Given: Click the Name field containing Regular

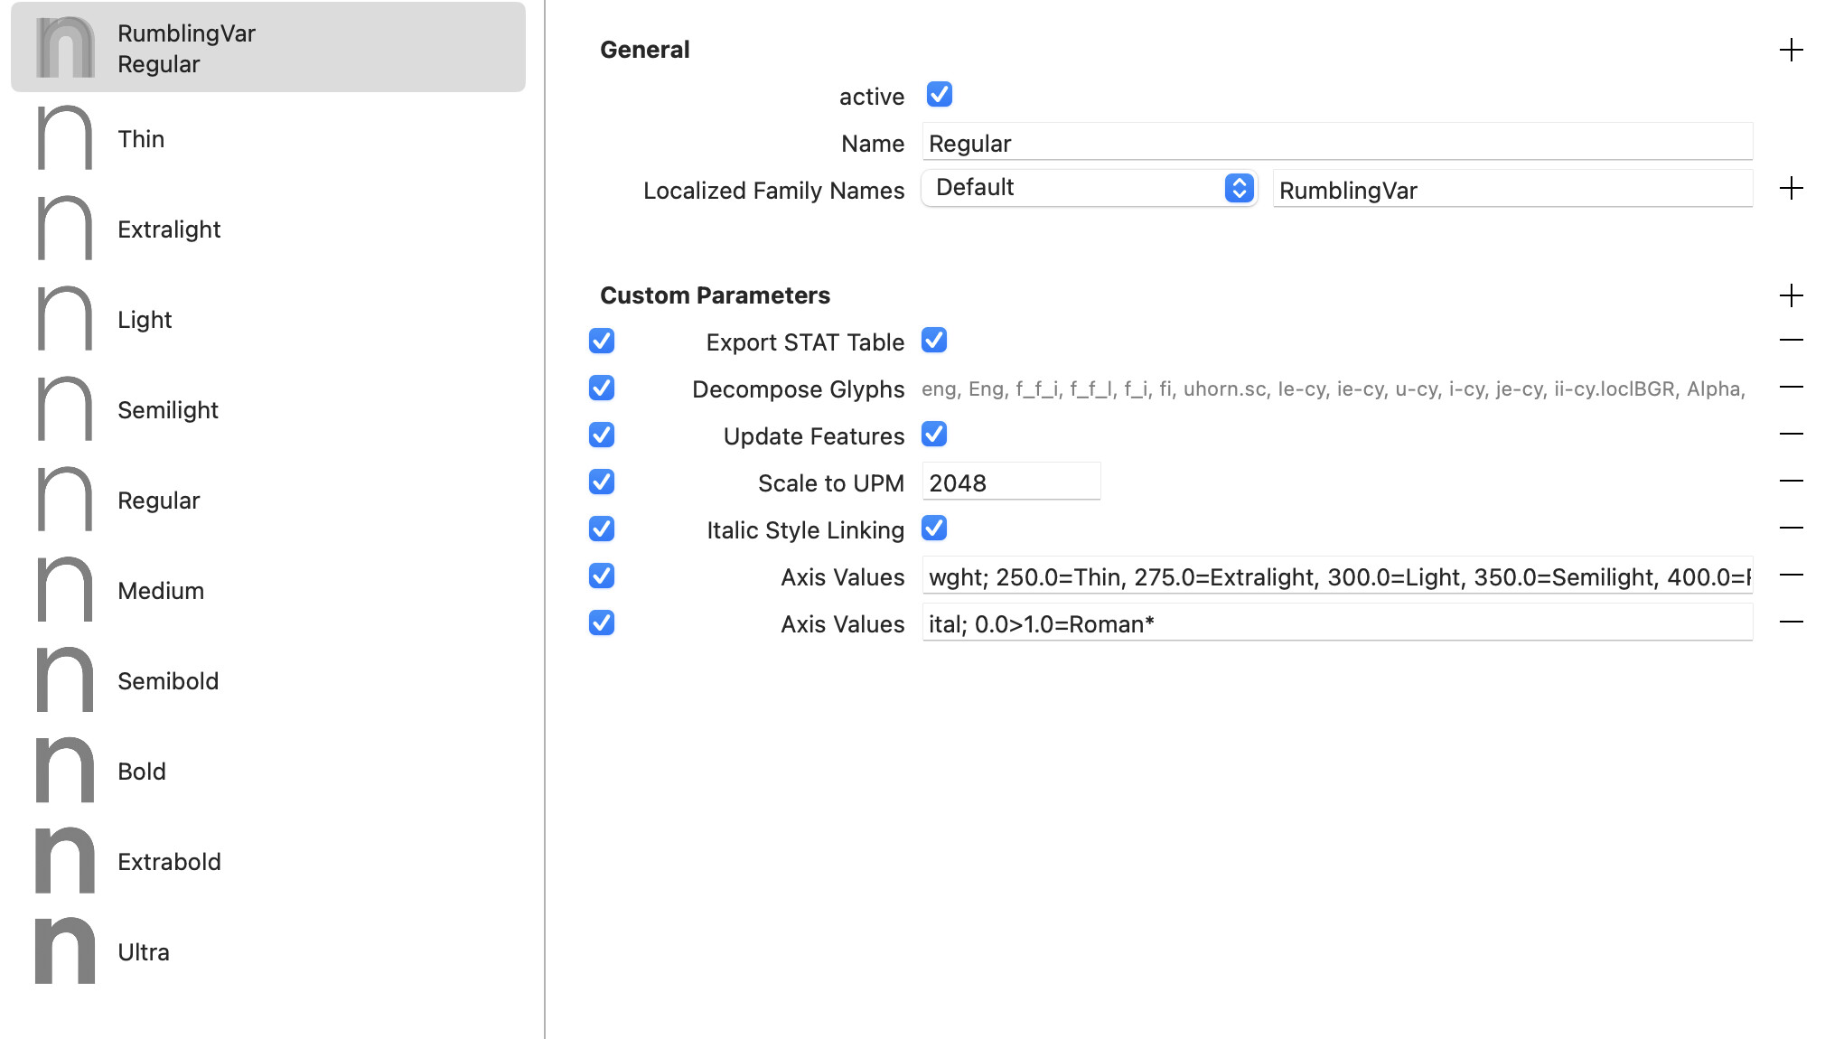Looking at the screenshot, I should tap(1336, 143).
